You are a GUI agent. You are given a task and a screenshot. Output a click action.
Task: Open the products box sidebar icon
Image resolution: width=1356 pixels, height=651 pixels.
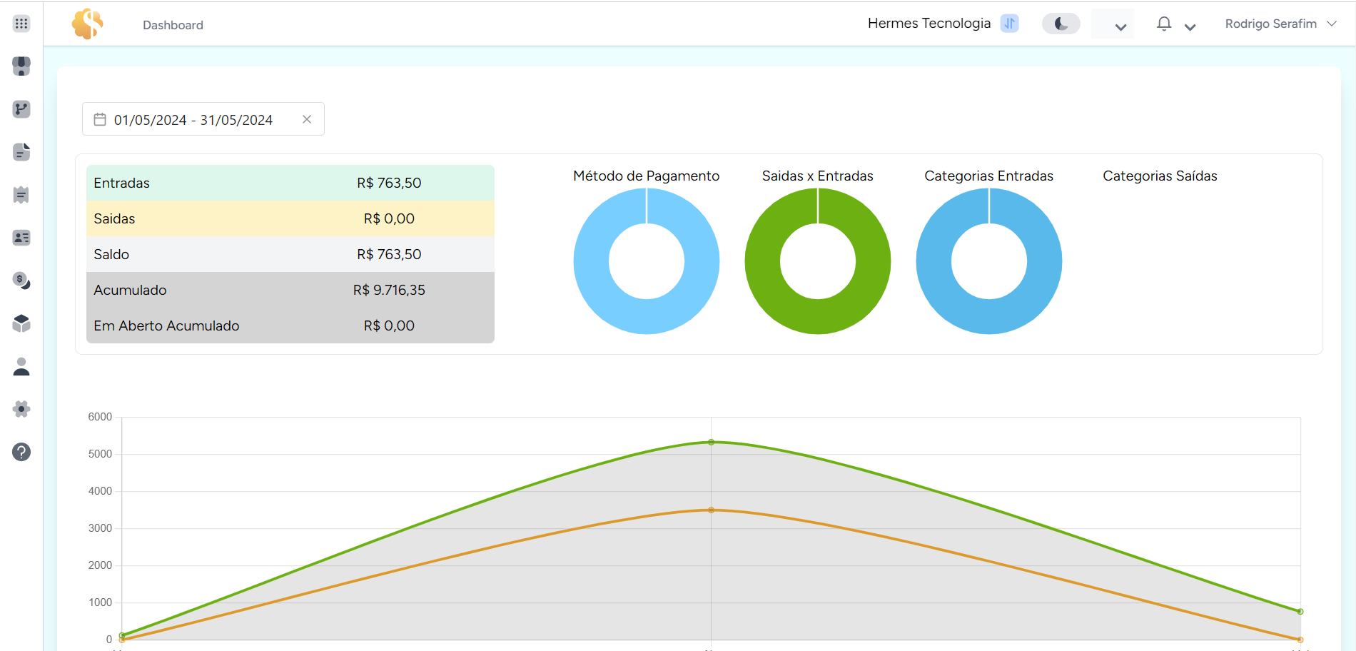(x=21, y=323)
